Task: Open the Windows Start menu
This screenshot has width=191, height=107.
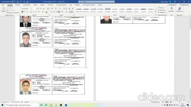Action: tap(2, 105)
